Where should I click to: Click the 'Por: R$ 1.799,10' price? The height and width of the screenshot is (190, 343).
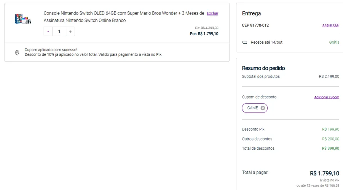click(x=204, y=34)
